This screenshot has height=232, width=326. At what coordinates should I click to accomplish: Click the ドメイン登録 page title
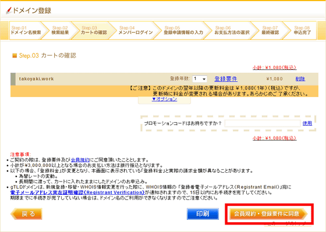point(32,10)
